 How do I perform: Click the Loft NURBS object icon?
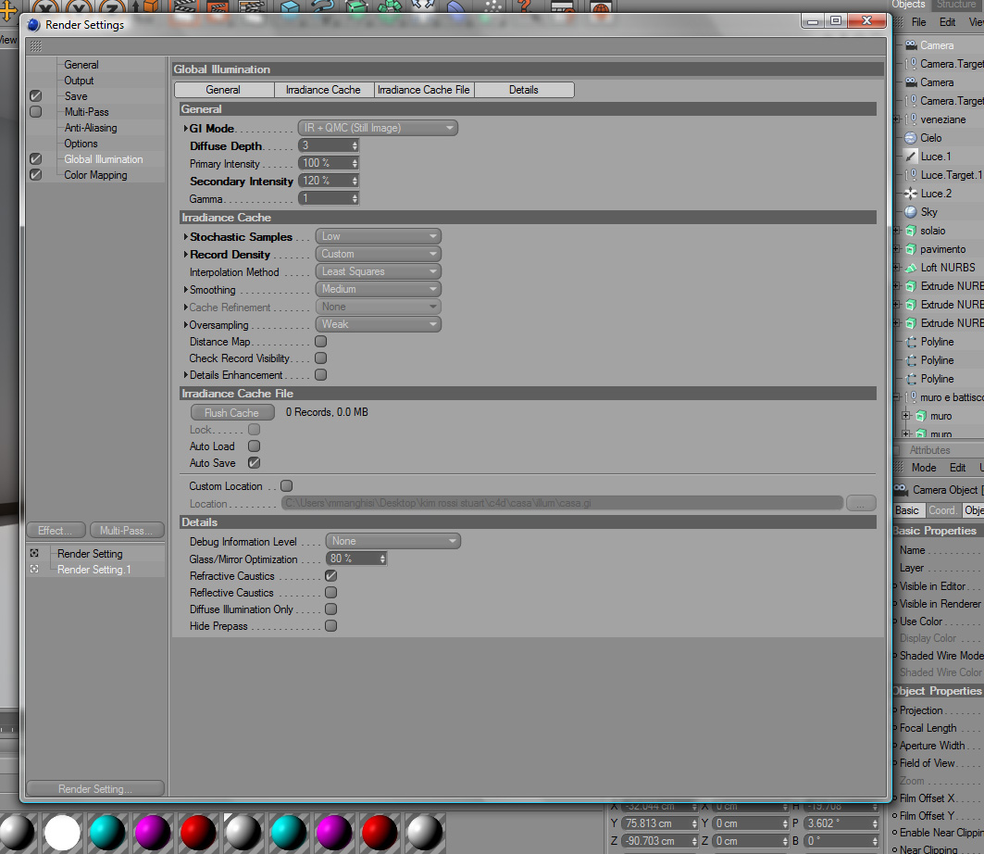coord(911,268)
